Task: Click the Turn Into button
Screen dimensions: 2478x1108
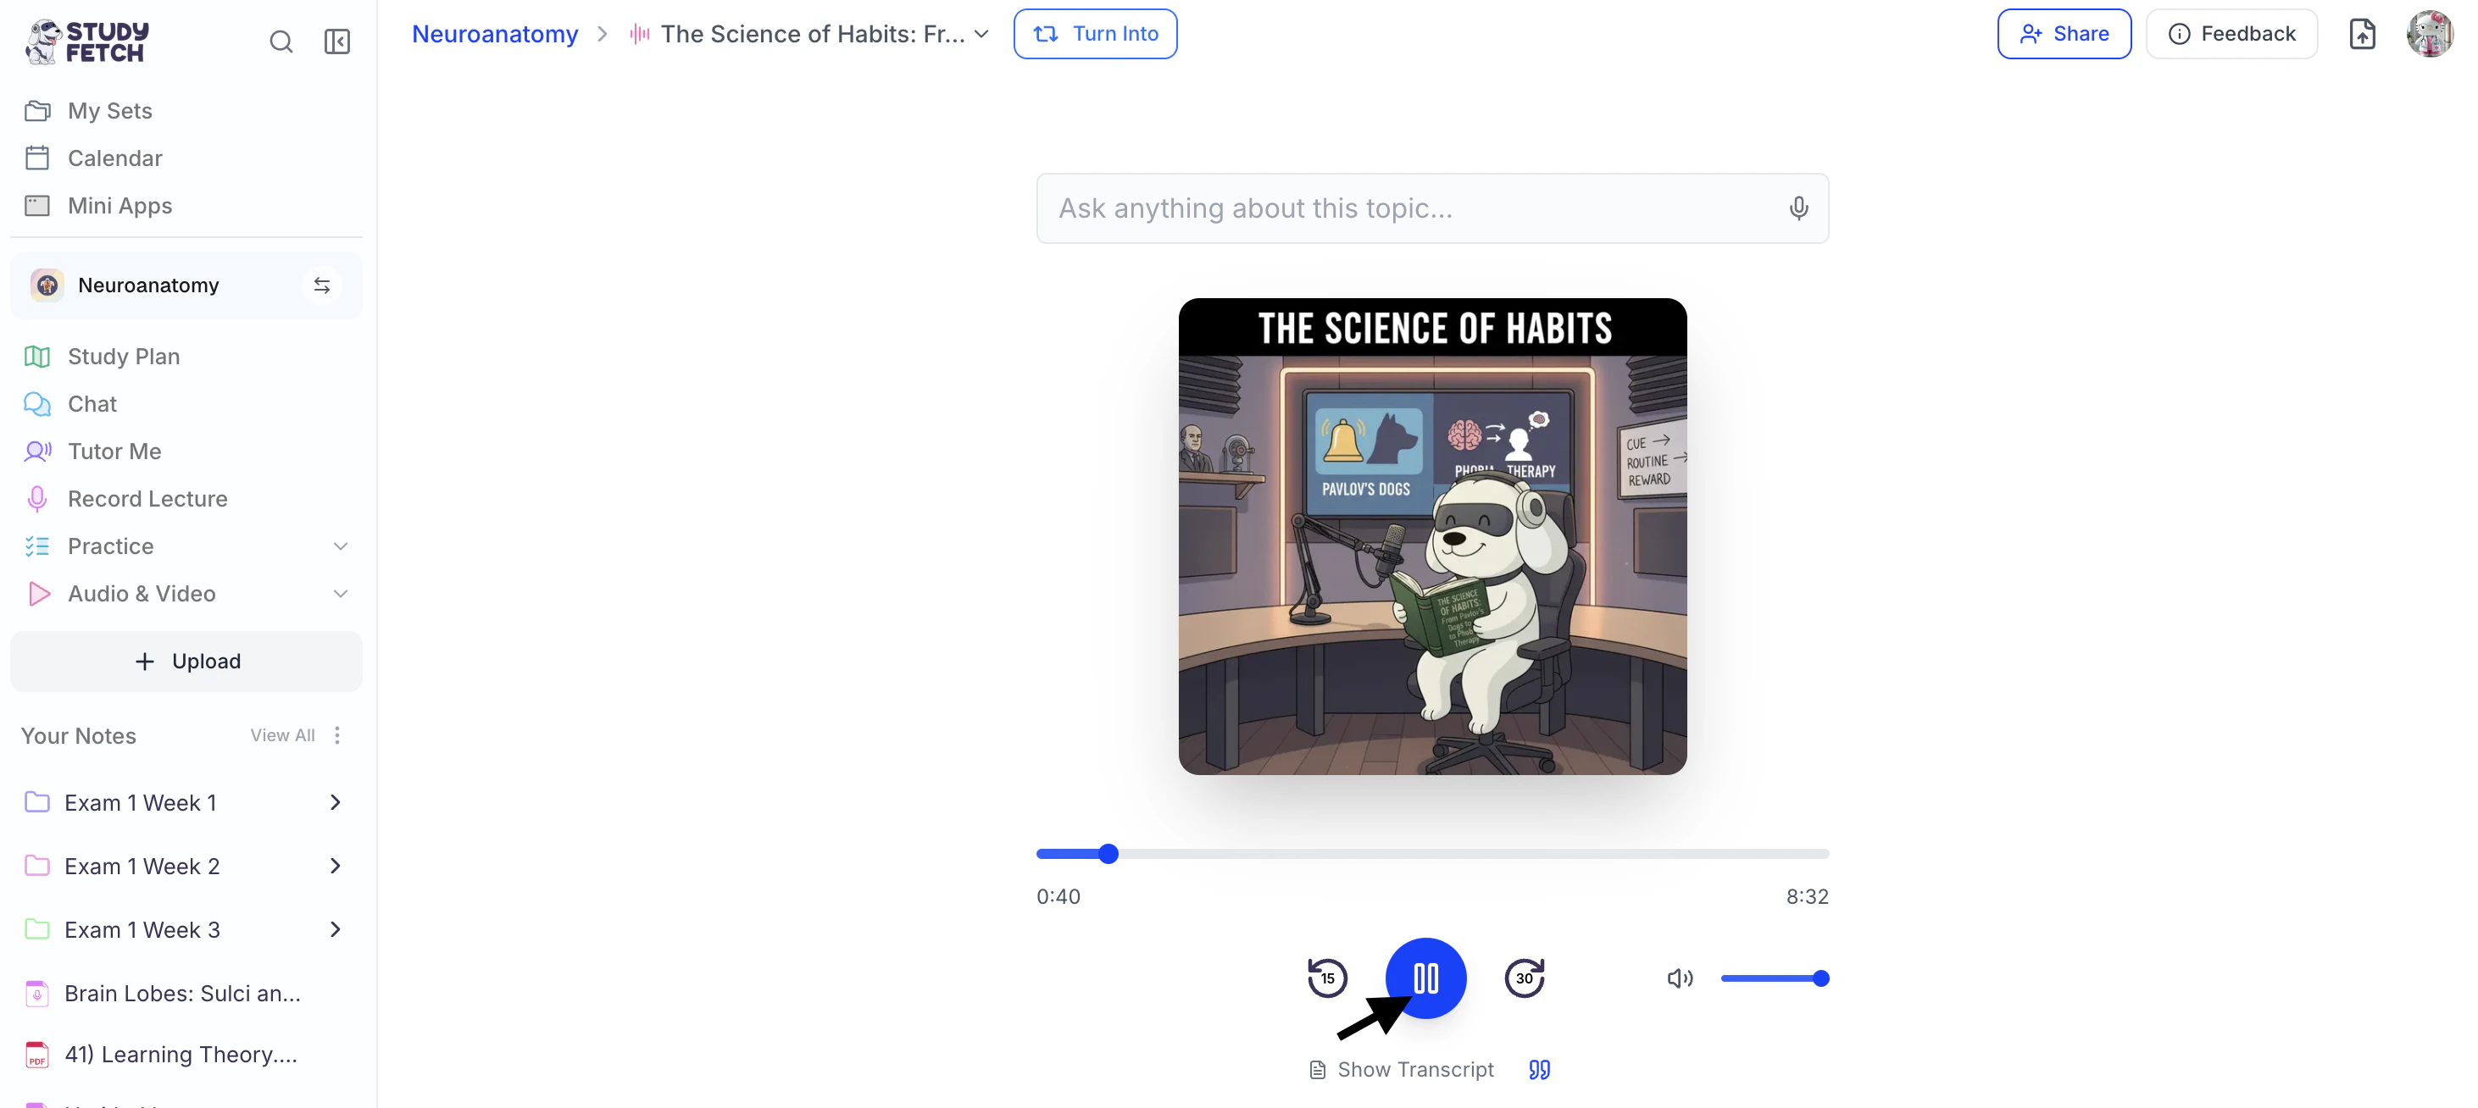Action: 1095,35
